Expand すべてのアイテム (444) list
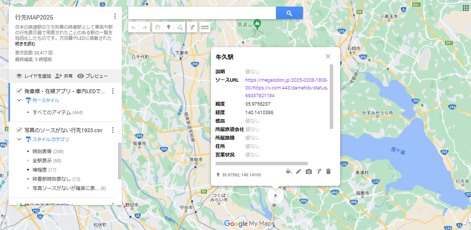 click(x=57, y=112)
